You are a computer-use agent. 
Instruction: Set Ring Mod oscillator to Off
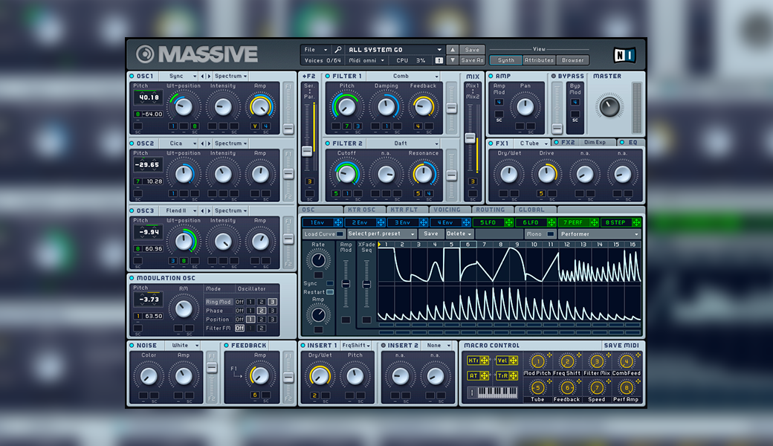click(239, 302)
